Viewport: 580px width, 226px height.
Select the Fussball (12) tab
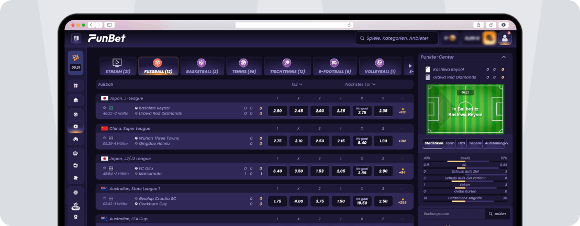(158, 66)
